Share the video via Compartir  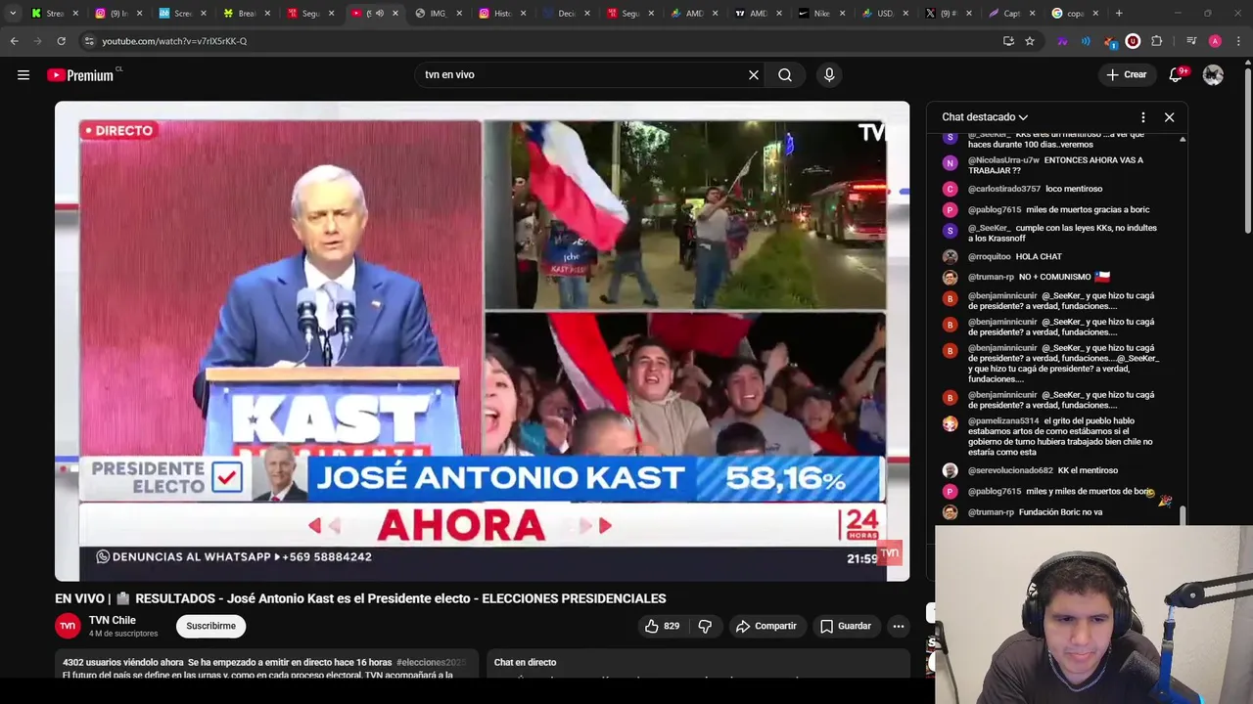point(766,626)
